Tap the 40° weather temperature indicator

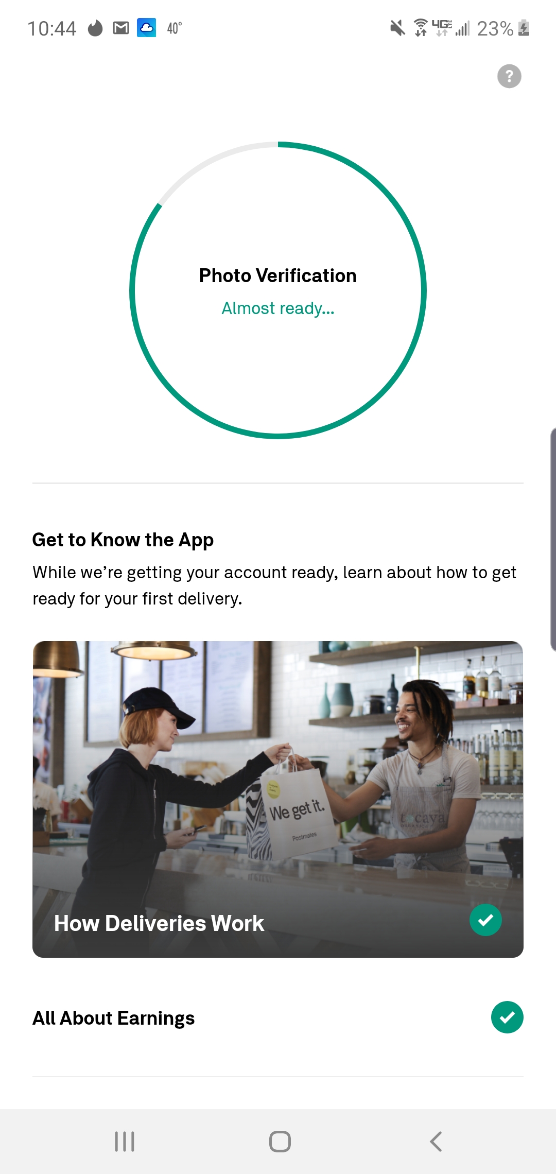175,28
